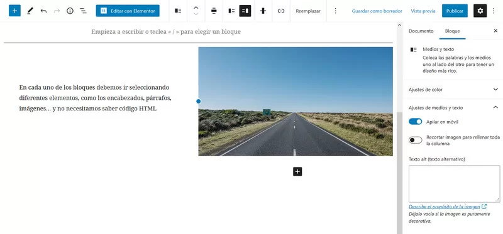The width and height of the screenshot is (503, 234).
Task: Select the pencil tools icon
Action: [30, 11]
